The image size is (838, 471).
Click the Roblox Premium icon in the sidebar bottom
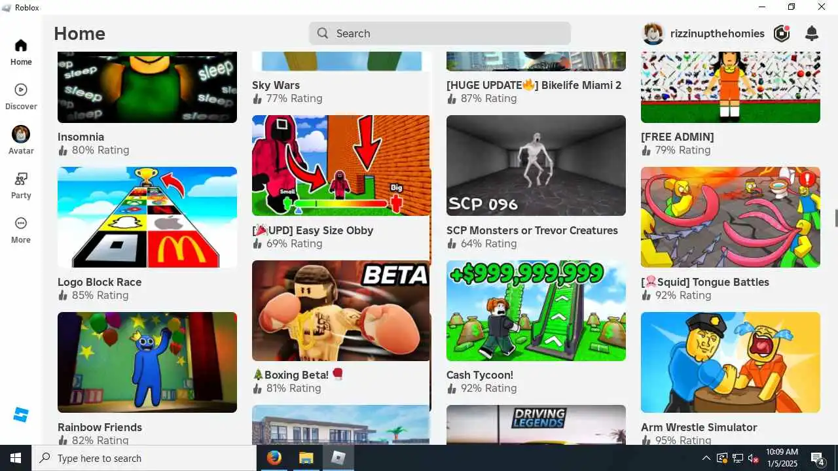[21, 415]
